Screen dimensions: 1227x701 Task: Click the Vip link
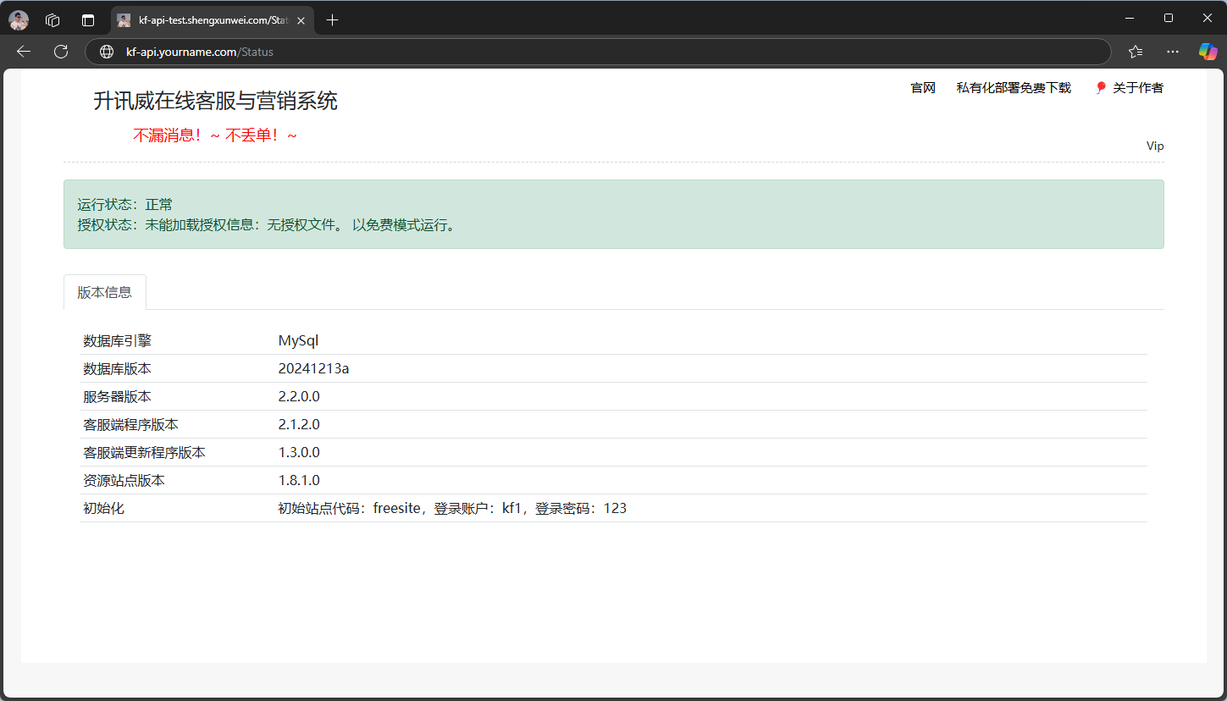click(x=1154, y=145)
